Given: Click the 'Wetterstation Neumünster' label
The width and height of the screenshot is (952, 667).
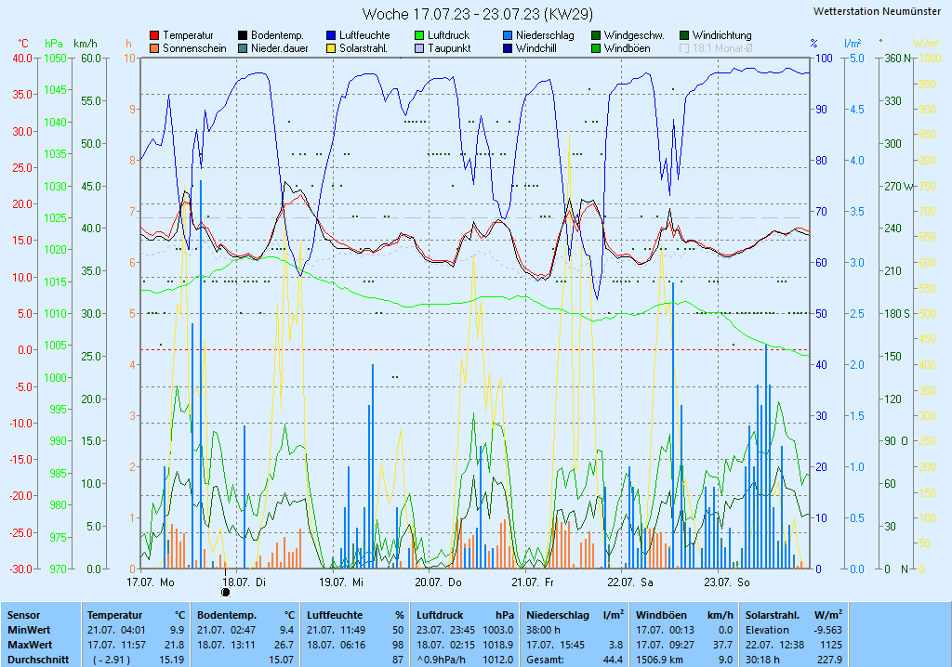Looking at the screenshot, I should (x=878, y=11).
